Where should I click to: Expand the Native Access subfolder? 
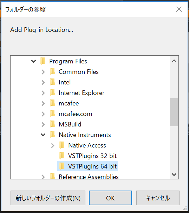coord(53,145)
